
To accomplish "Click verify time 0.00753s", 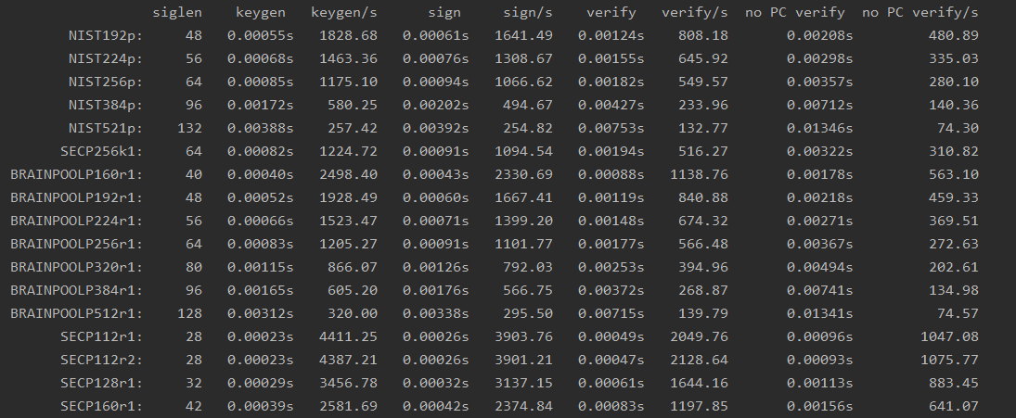I will click(611, 128).
